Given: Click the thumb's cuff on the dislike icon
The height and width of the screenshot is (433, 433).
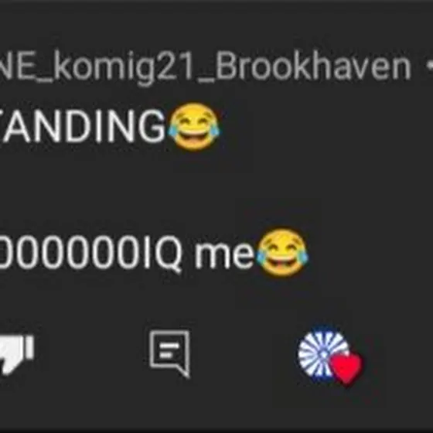Looking at the screenshot, I should tap(29, 347).
